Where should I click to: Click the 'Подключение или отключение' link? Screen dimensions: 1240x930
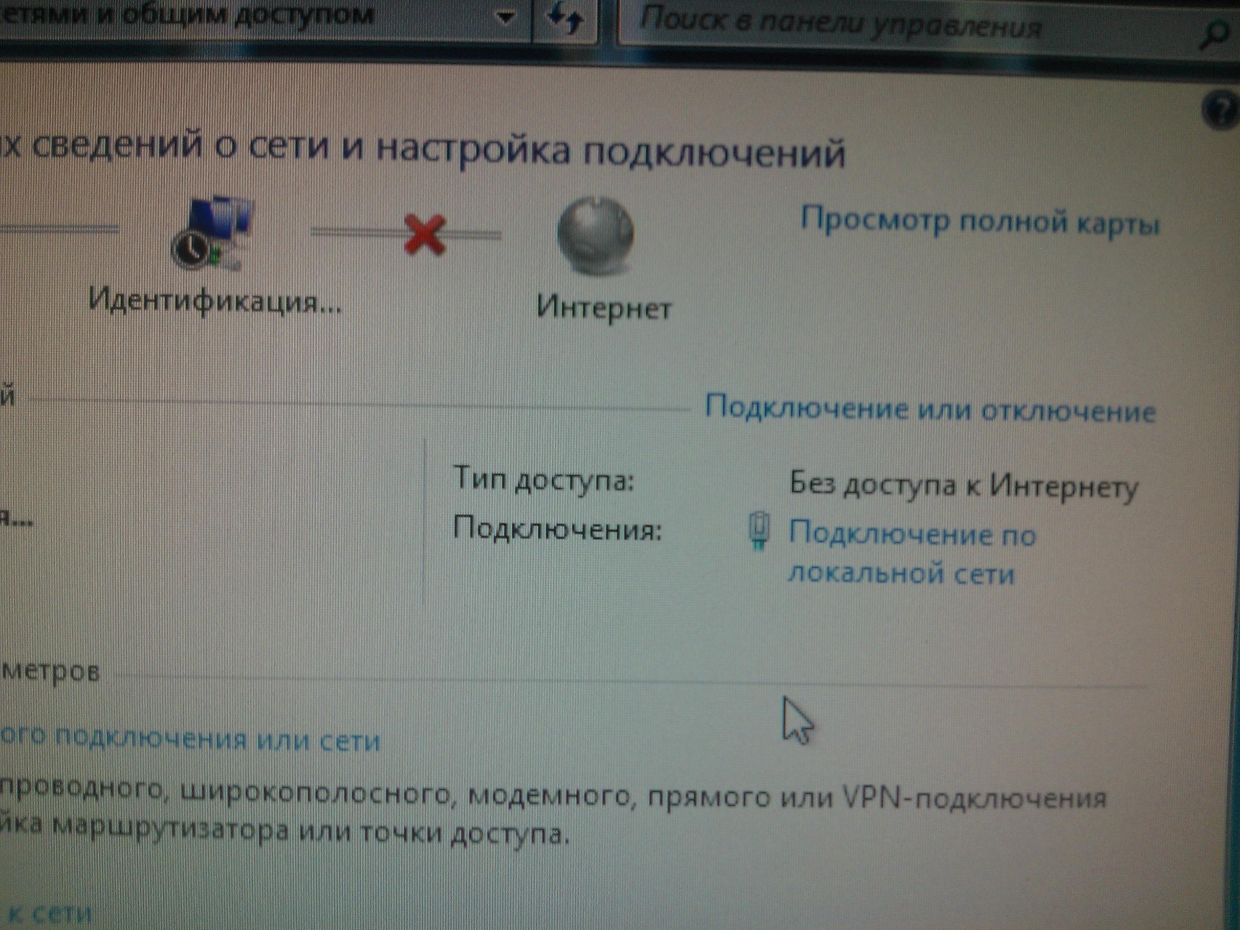coord(930,409)
